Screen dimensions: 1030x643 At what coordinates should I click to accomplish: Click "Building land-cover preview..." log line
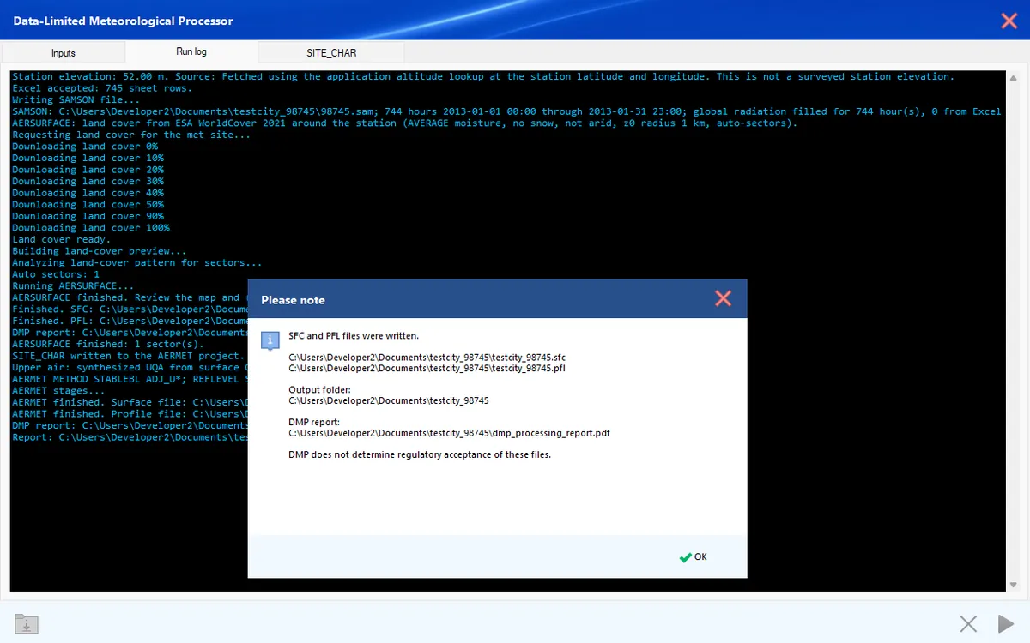pos(99,251)
